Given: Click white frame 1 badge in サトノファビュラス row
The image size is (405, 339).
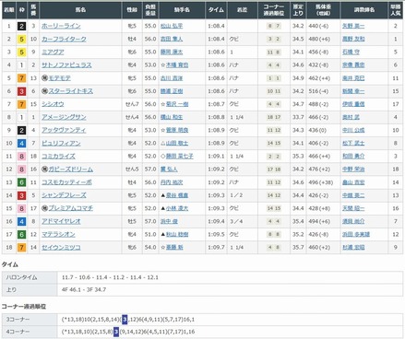Looking at the screenshot, I should [x=21, y=65].
